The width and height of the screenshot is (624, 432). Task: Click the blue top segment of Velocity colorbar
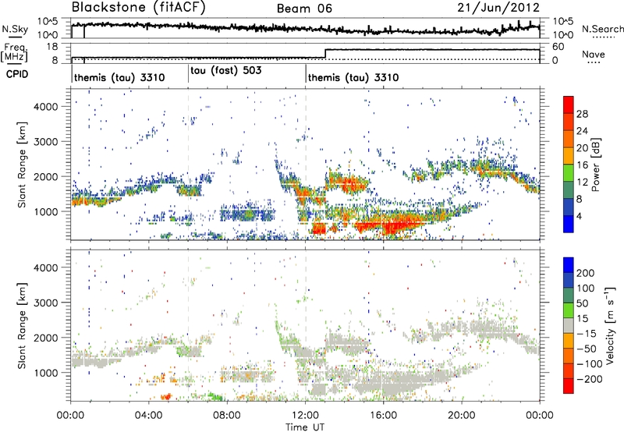tap(569, 265)
